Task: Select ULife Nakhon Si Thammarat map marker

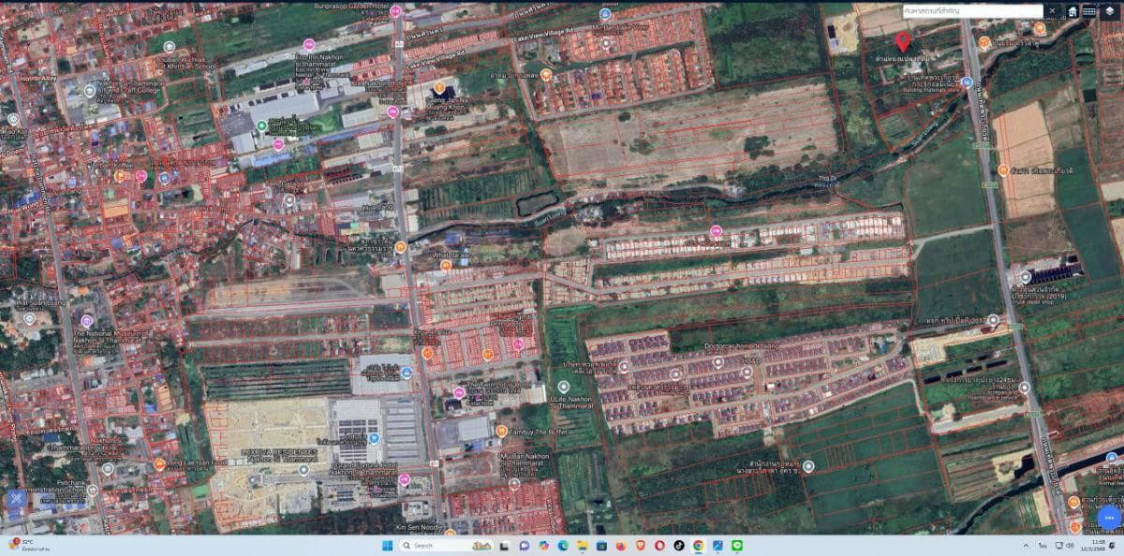Action: (563, 387)
